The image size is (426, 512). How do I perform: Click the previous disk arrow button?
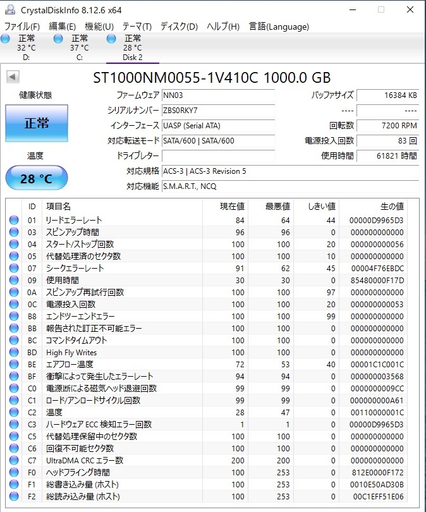tap(13, 77)
